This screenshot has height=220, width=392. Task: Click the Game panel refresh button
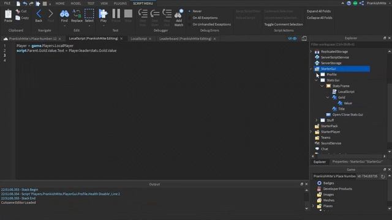383,177
